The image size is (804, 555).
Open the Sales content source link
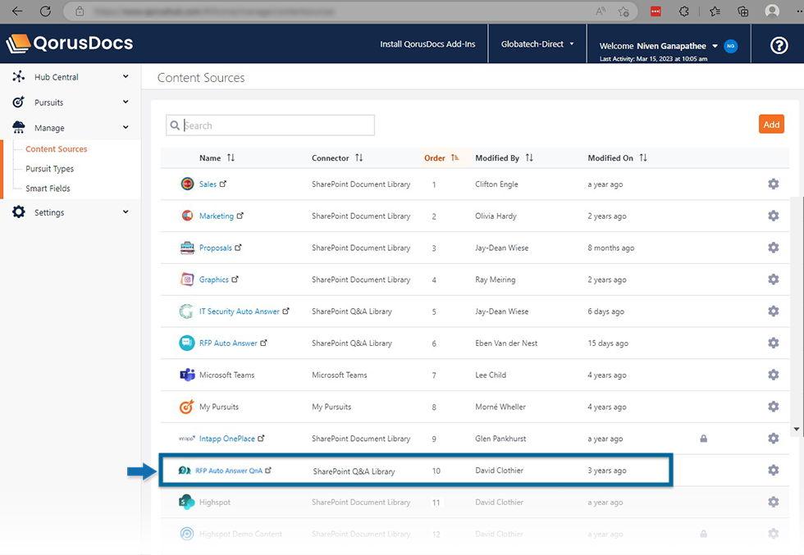tap(208, 184)
